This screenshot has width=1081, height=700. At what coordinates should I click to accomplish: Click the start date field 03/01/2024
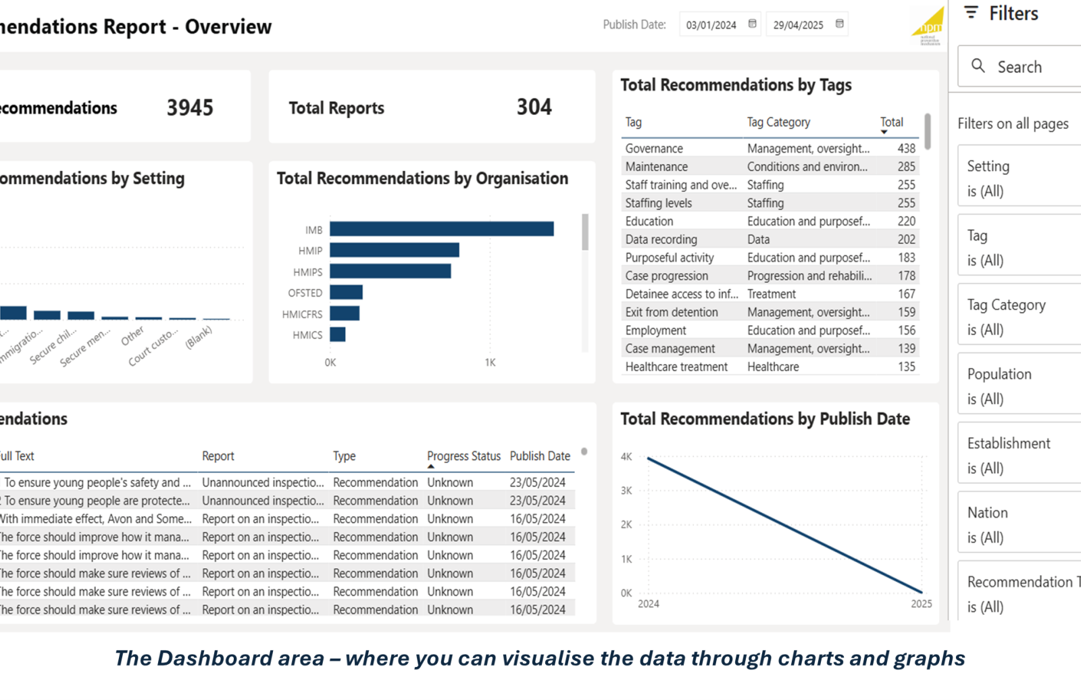click(x=711, y=25)
